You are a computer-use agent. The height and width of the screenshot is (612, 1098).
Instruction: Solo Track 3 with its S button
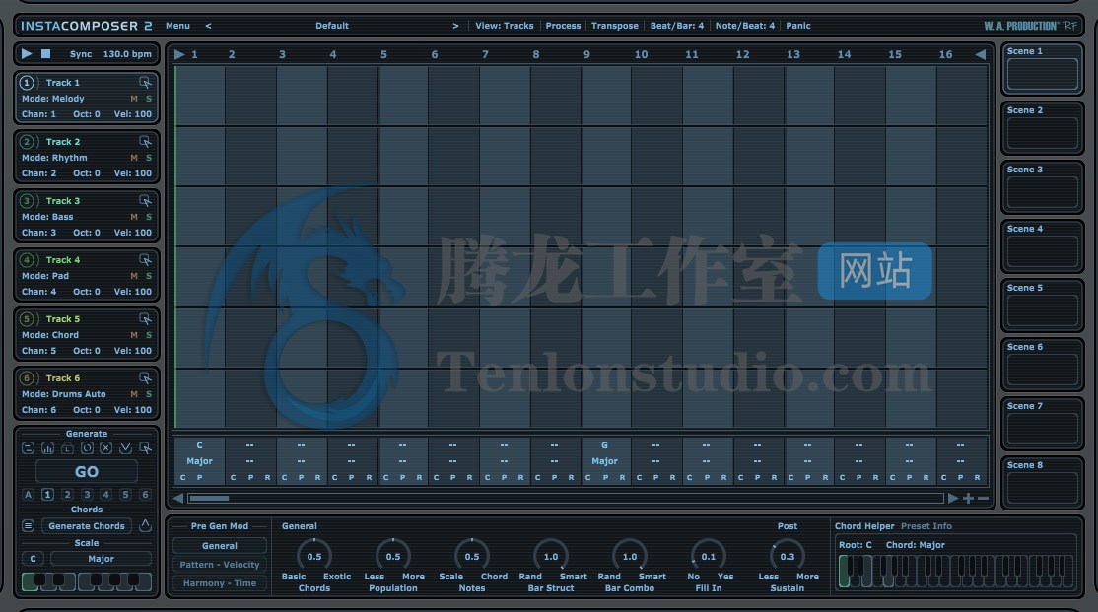[x=149, y=217]
